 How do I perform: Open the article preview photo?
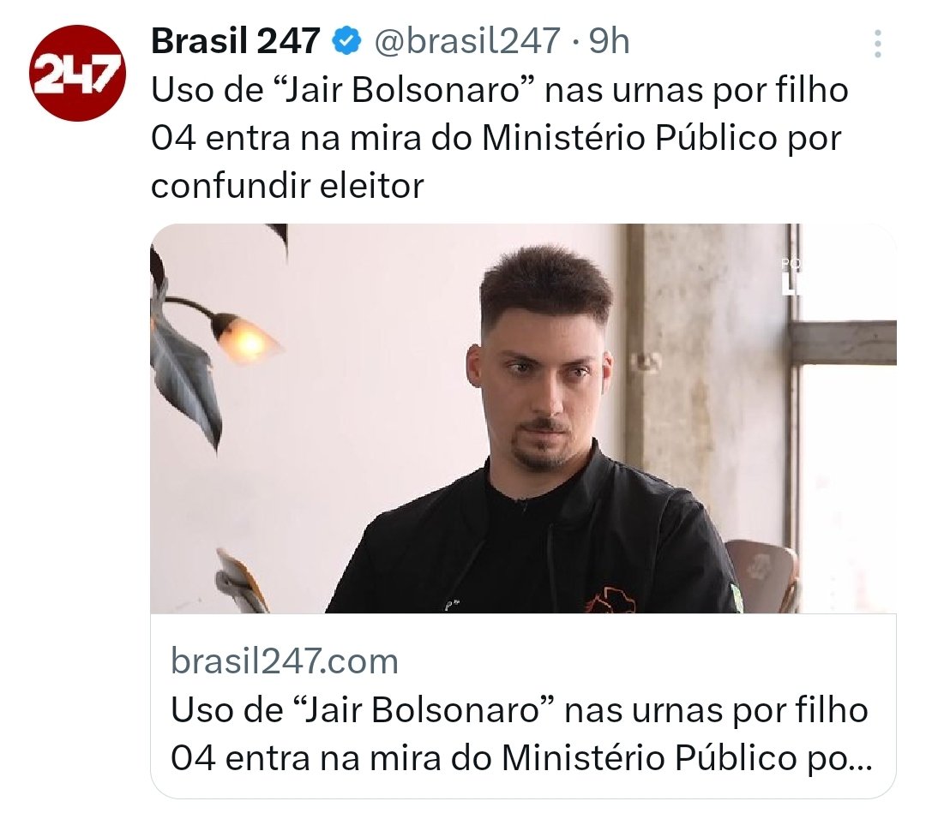(x=523, y=418)
